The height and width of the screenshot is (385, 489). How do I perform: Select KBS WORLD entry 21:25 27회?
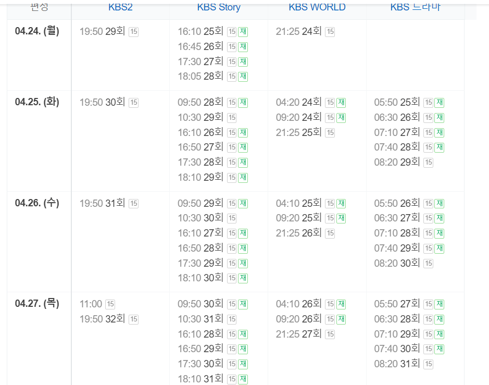tap(299, 334)
